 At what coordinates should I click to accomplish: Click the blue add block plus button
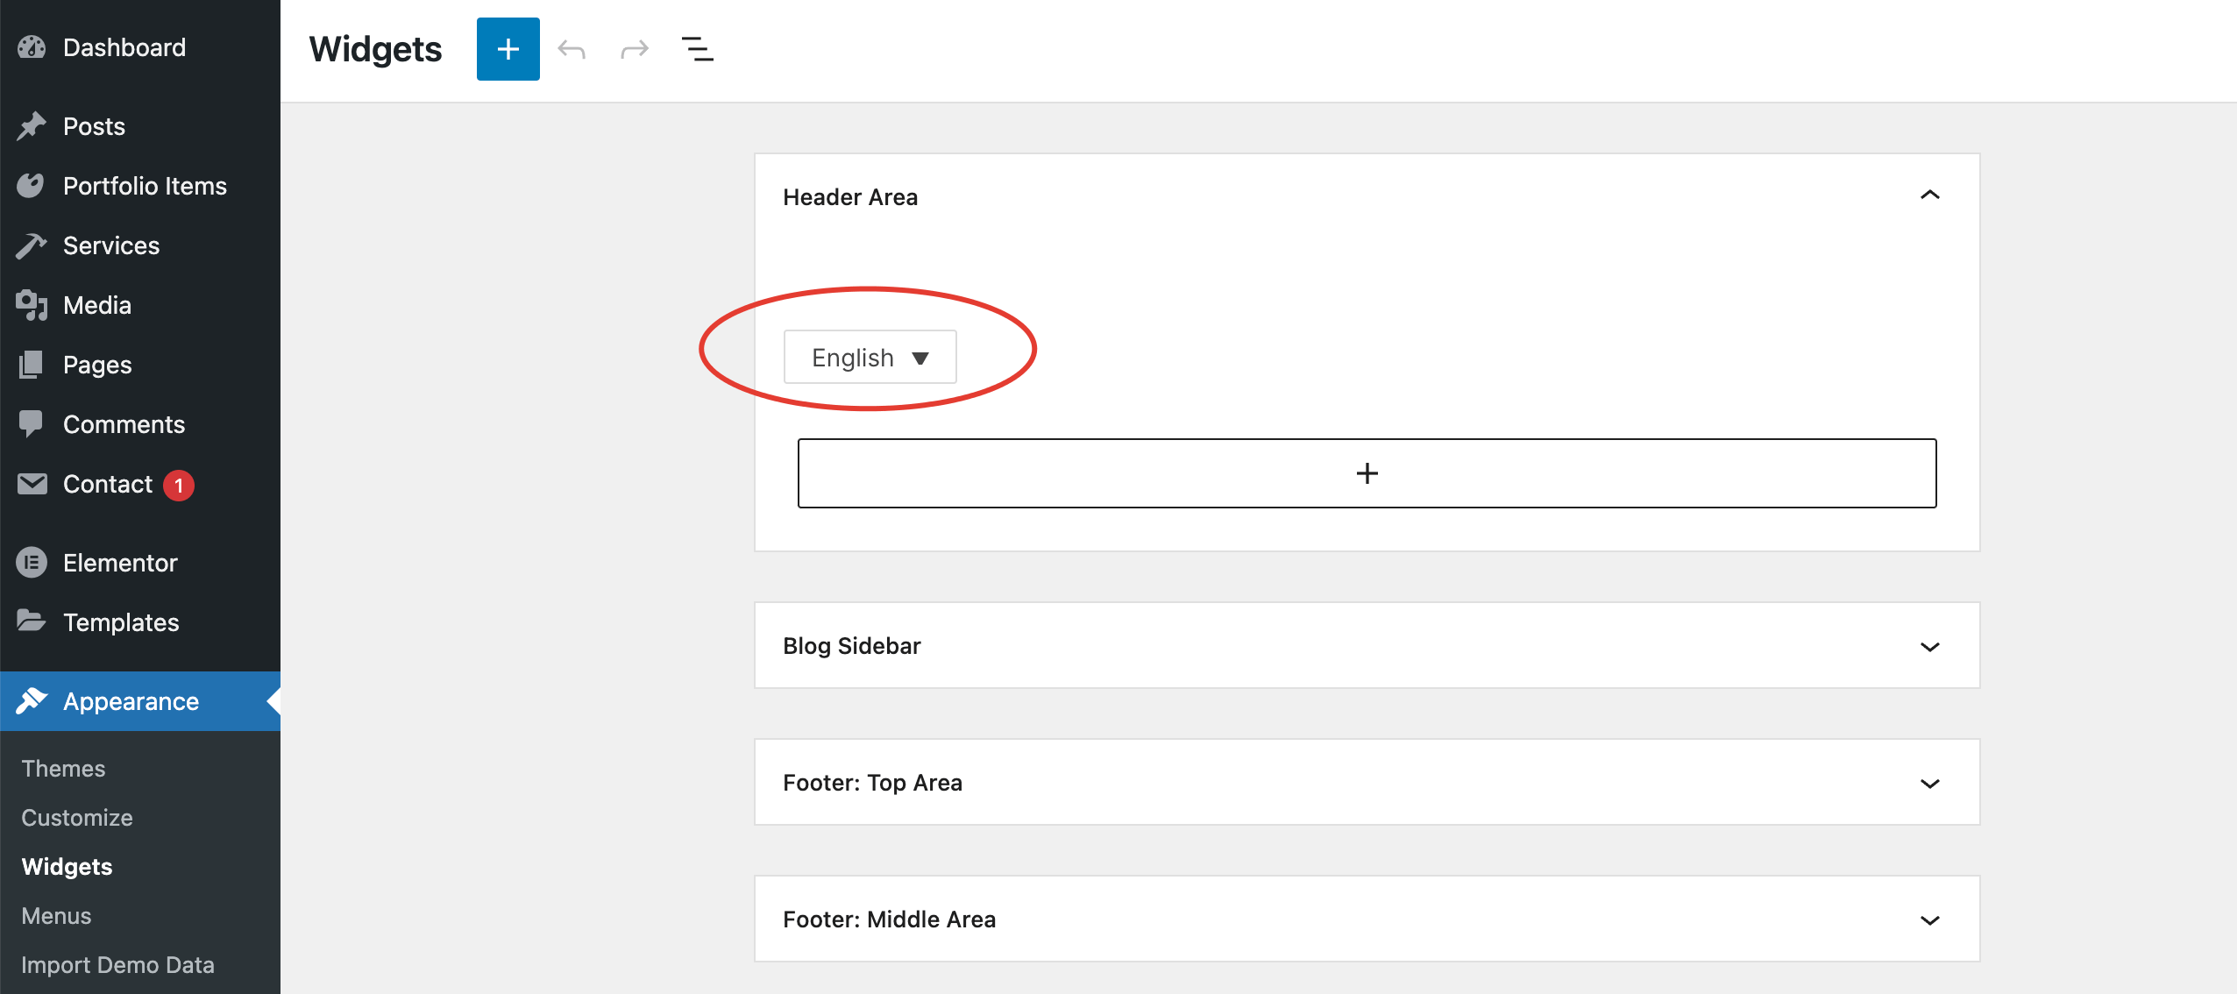point(508,49)
